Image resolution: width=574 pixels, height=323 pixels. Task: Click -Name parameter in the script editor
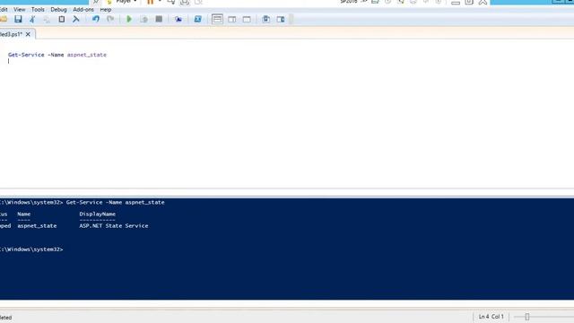(56, 55)
